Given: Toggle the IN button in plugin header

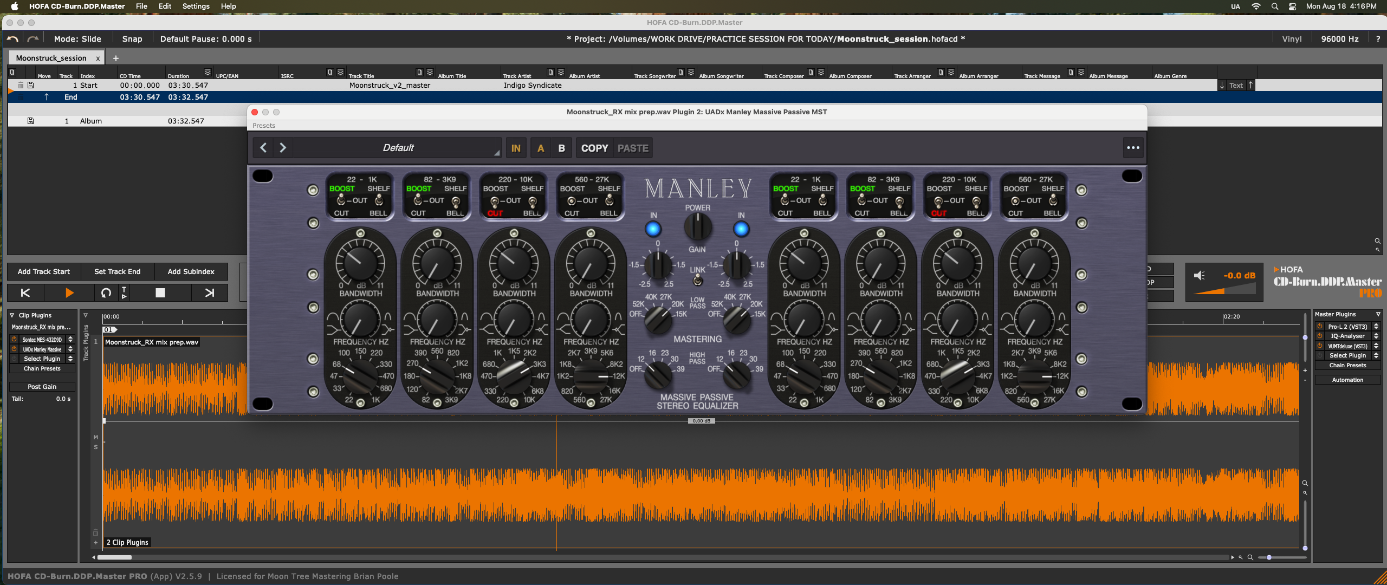Looking at the screenshot, I should 516,148.
